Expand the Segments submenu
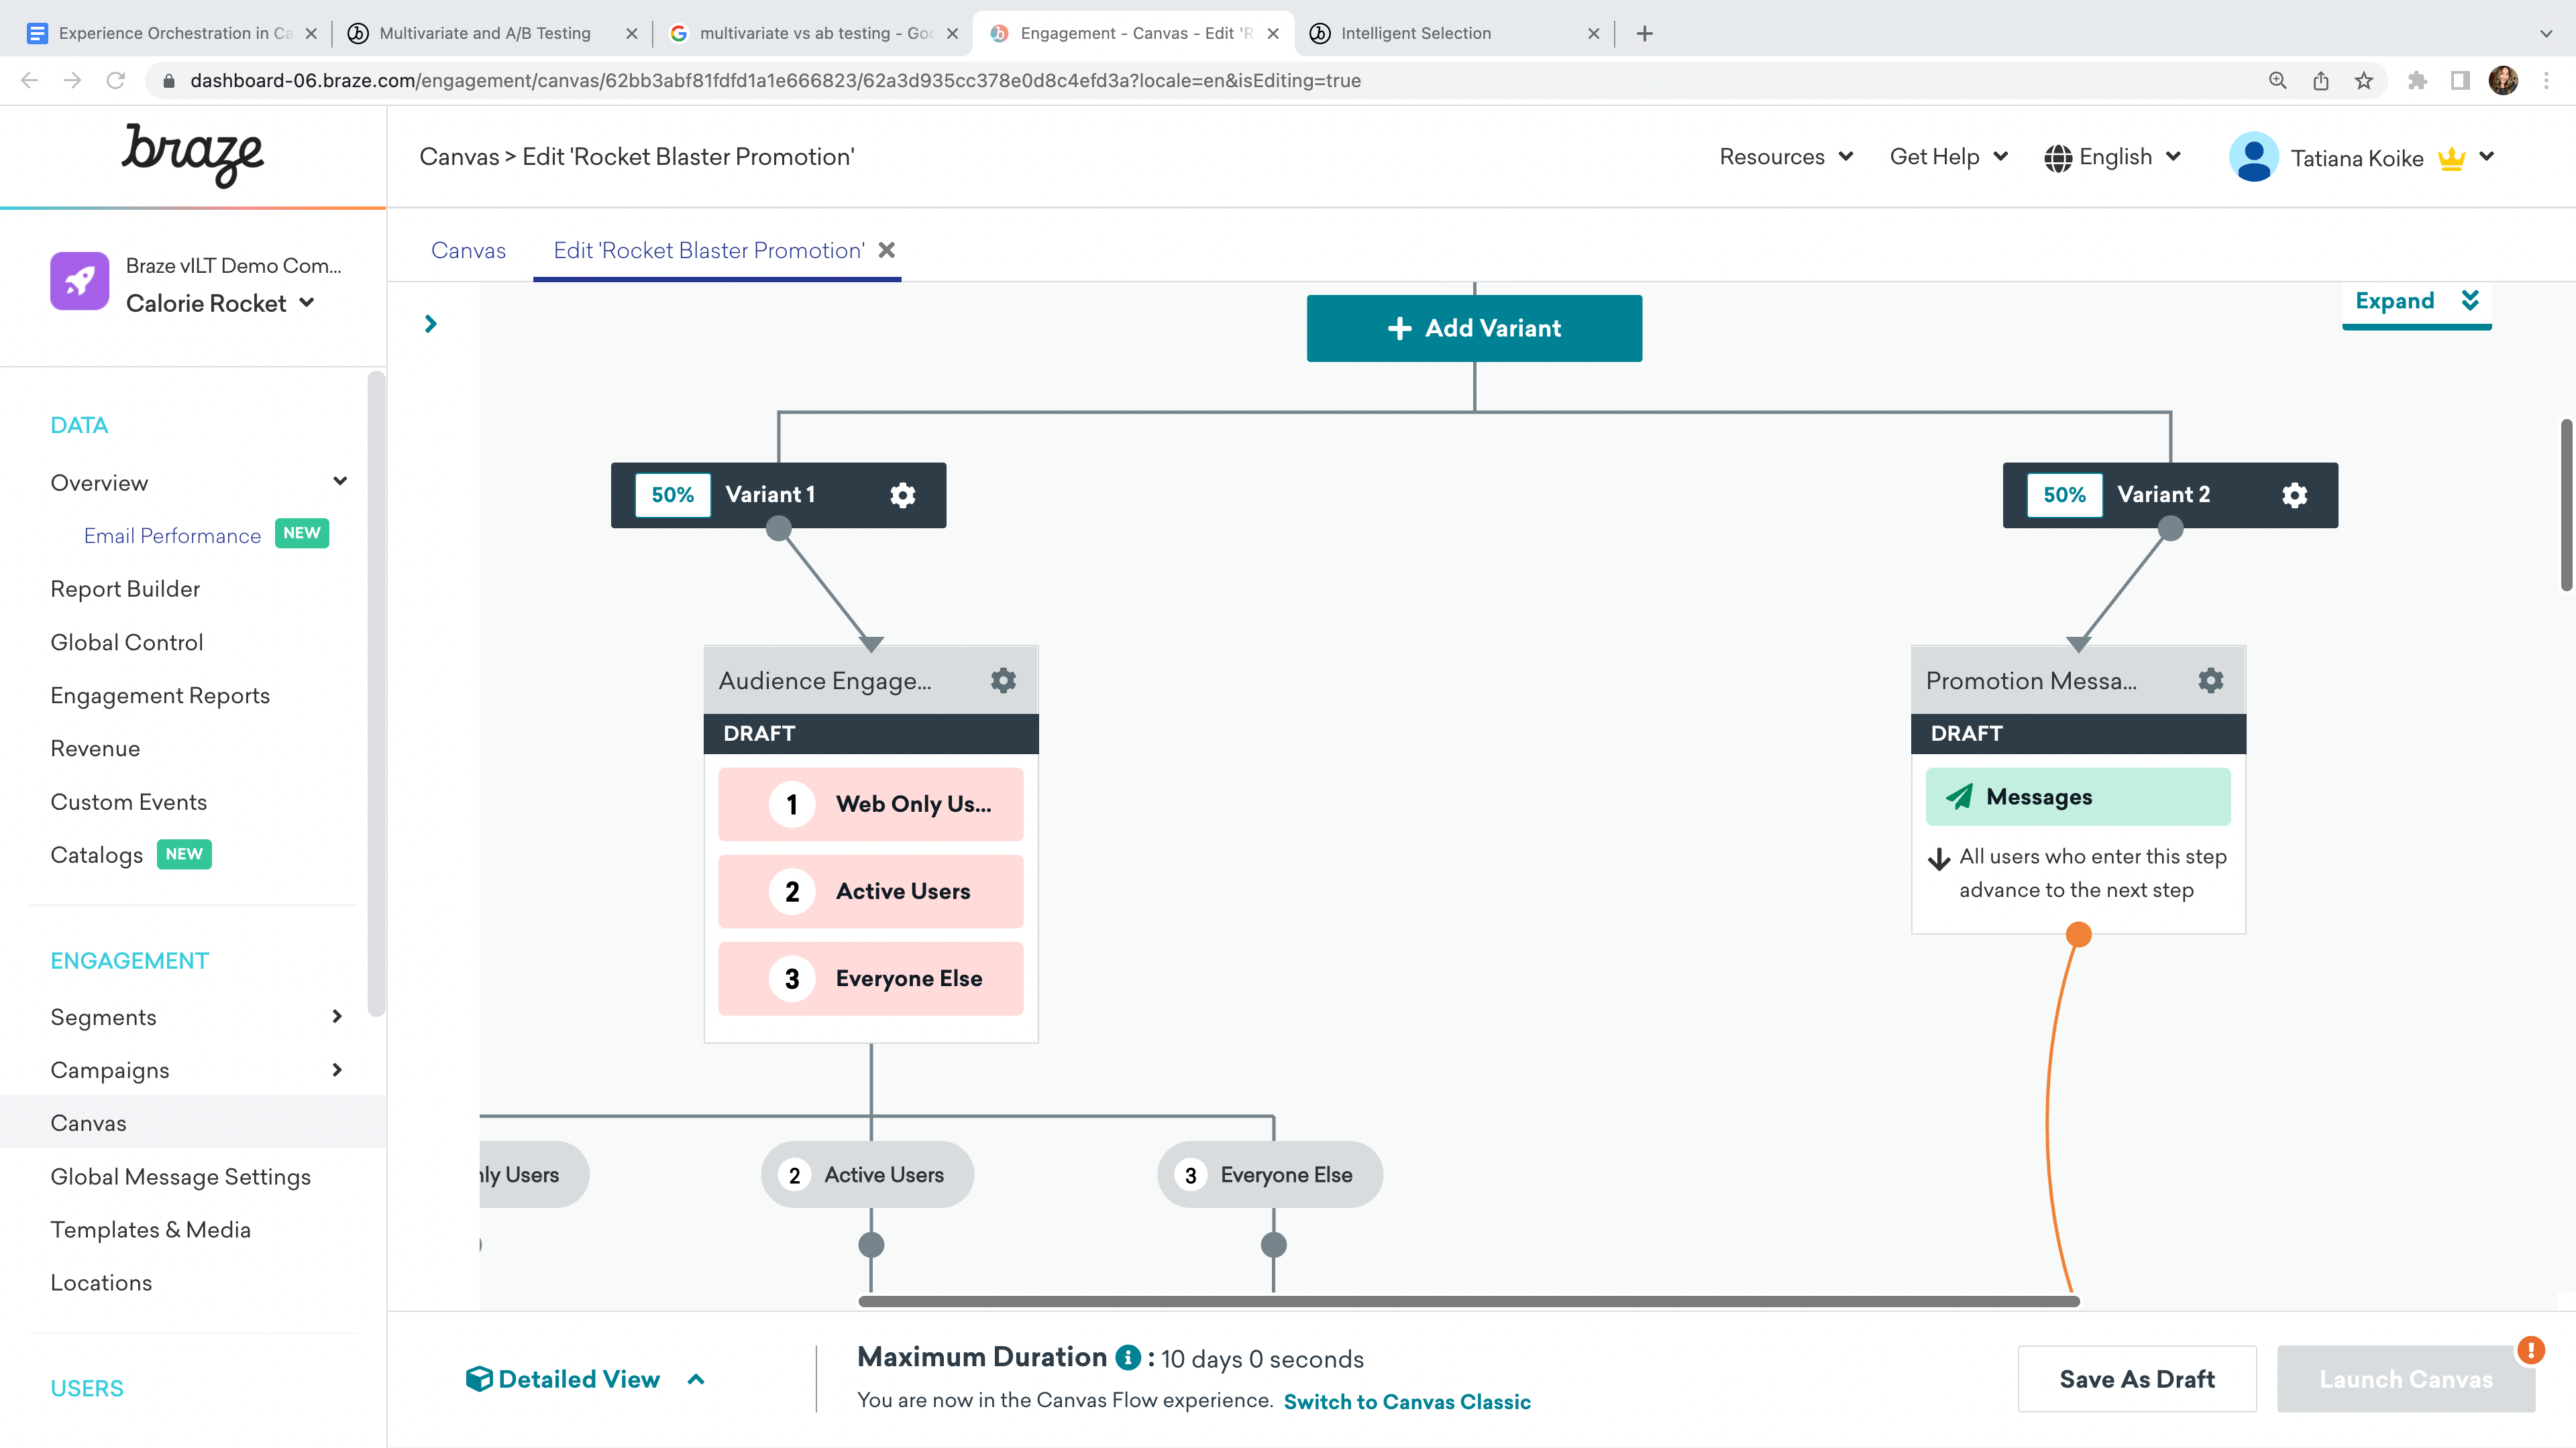The width and height of the screenshot is (2576, 1448). (337, 1016)
